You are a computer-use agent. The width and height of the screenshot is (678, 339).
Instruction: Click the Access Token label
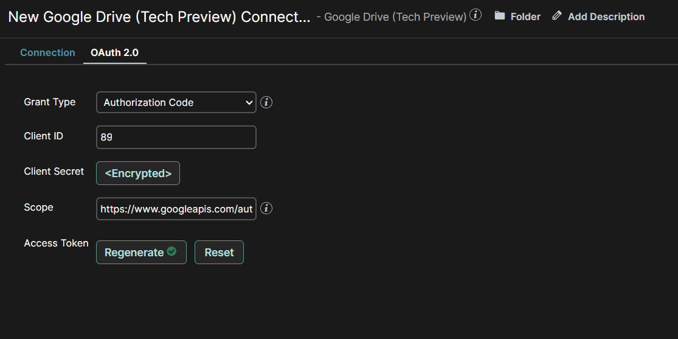click(x=56, y=243)
